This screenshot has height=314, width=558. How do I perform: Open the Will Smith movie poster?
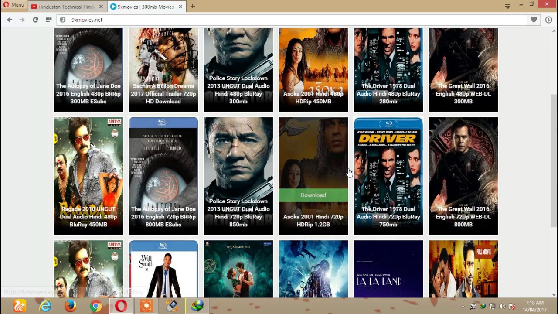[163, 269]
